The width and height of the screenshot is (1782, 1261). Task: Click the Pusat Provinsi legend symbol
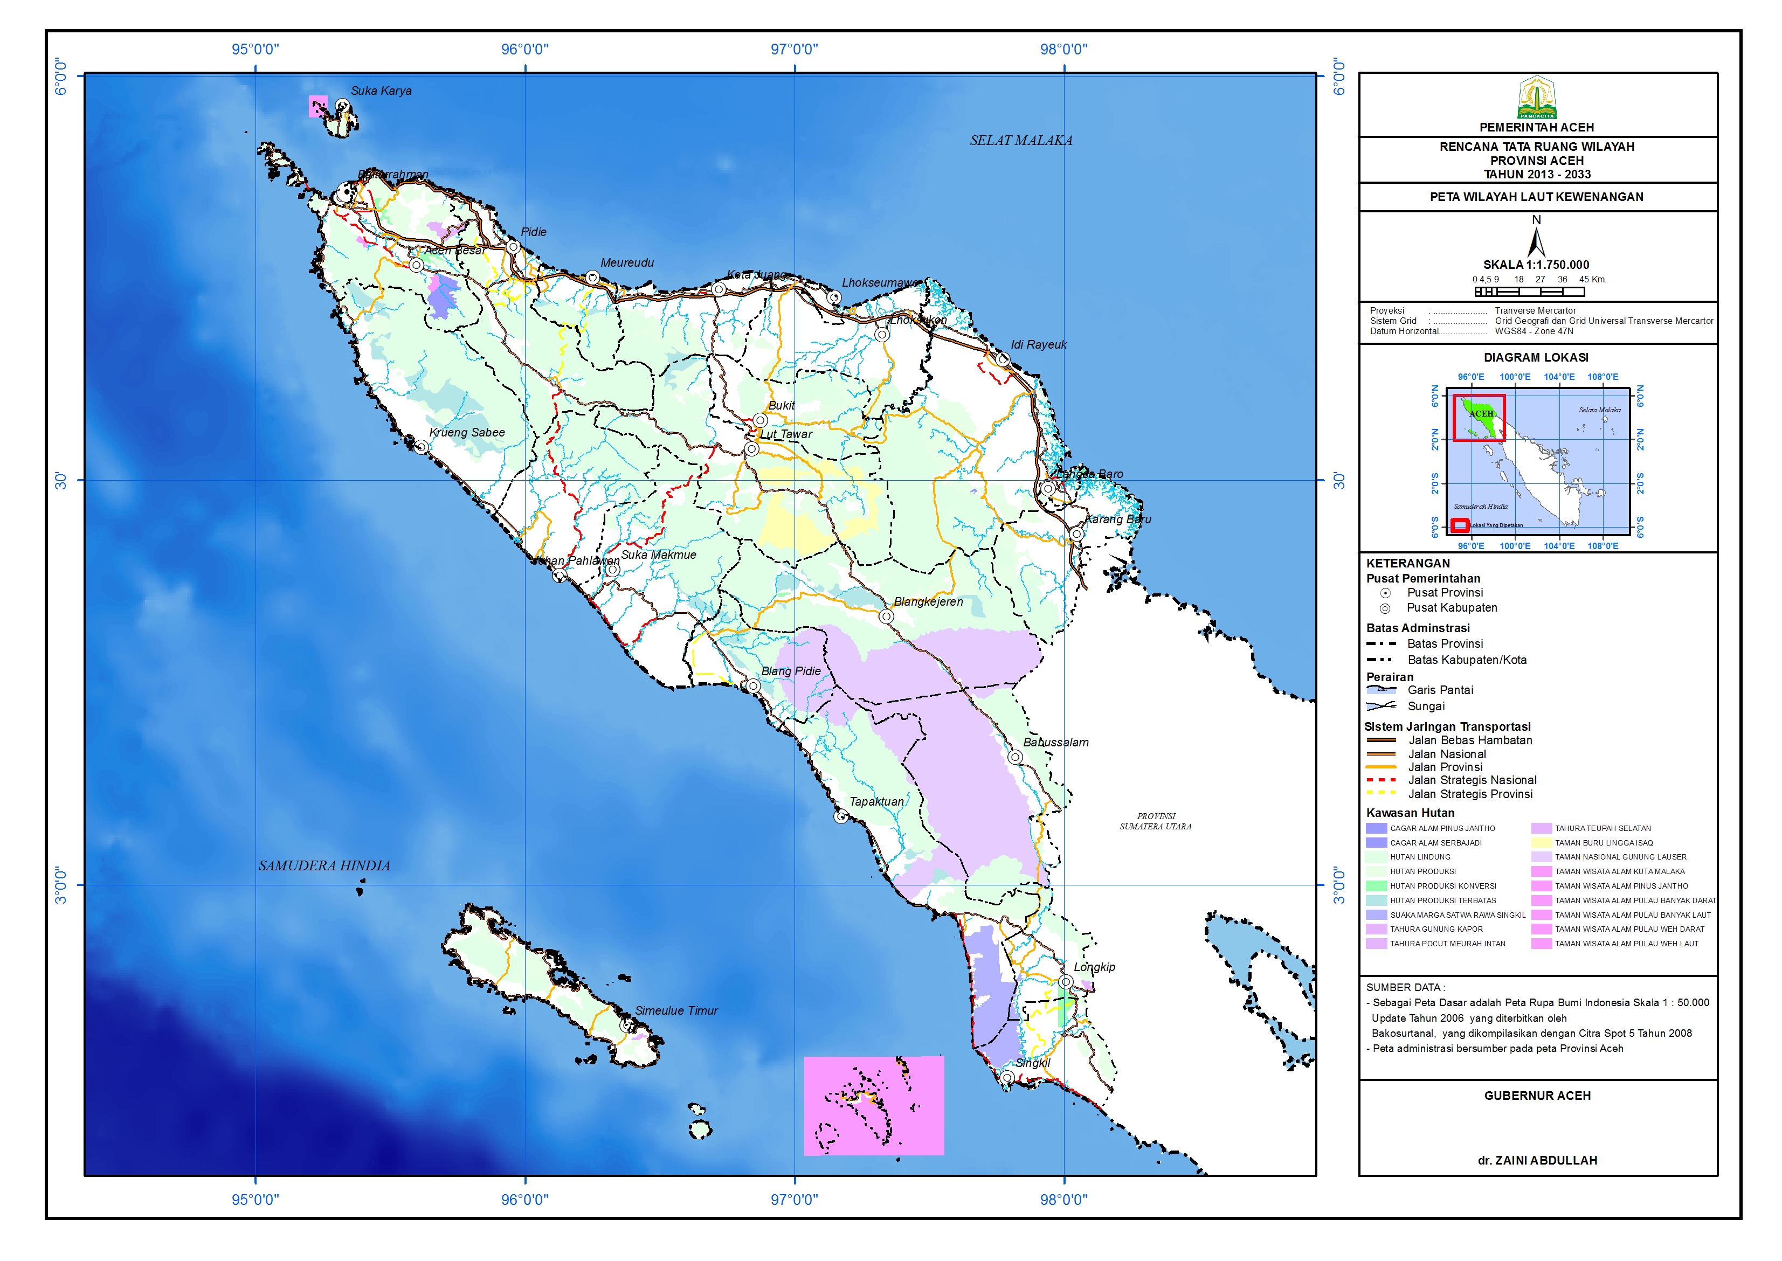point(1385,593)
